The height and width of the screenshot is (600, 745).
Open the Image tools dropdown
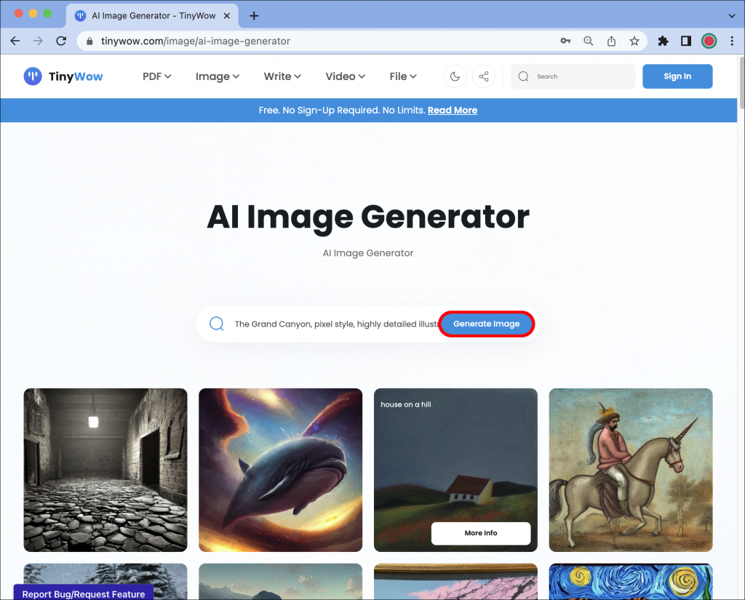(216, 76)
